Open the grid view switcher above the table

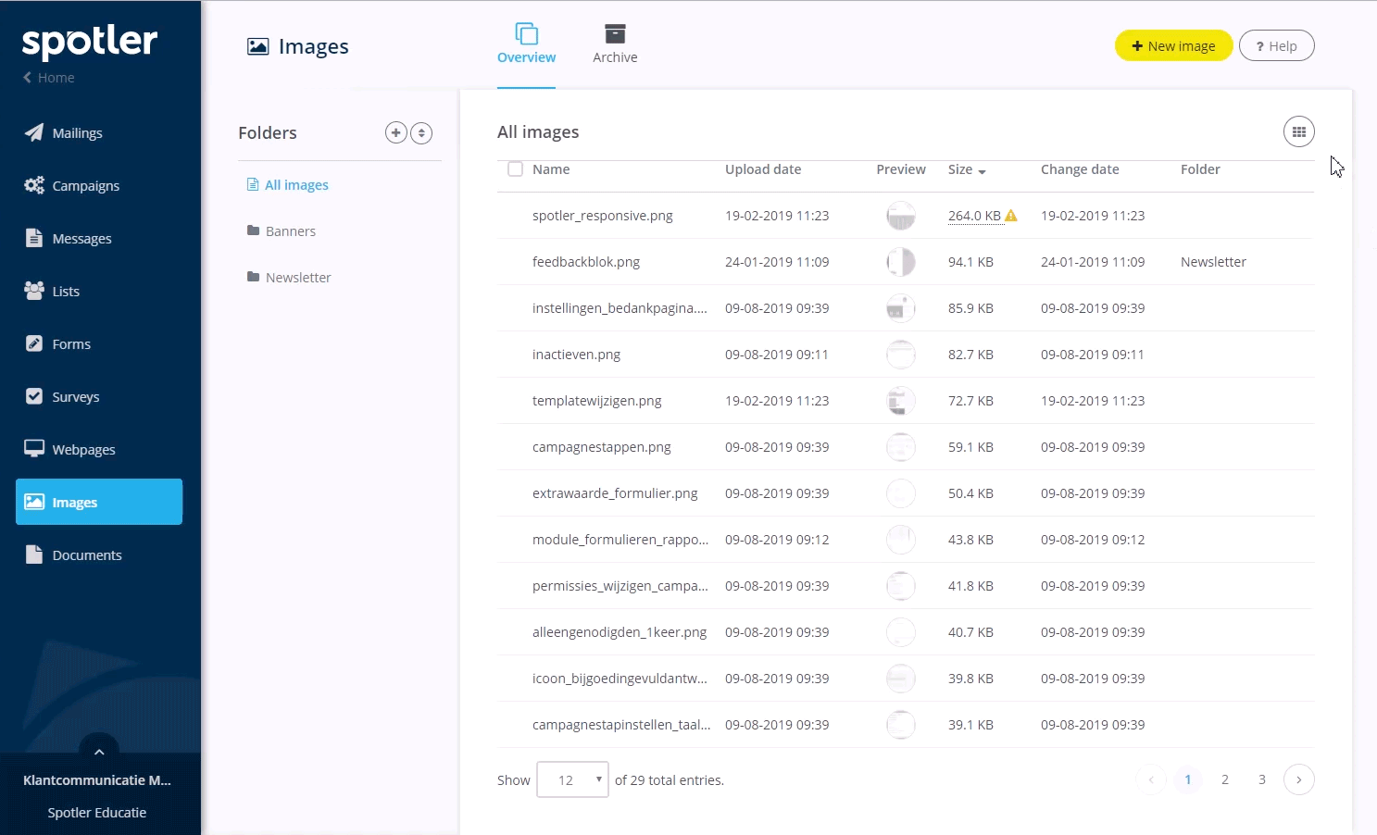click(x=1298, y=131)
